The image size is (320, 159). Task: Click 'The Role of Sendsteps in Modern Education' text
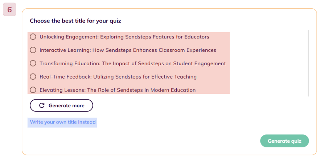[141, 90]
